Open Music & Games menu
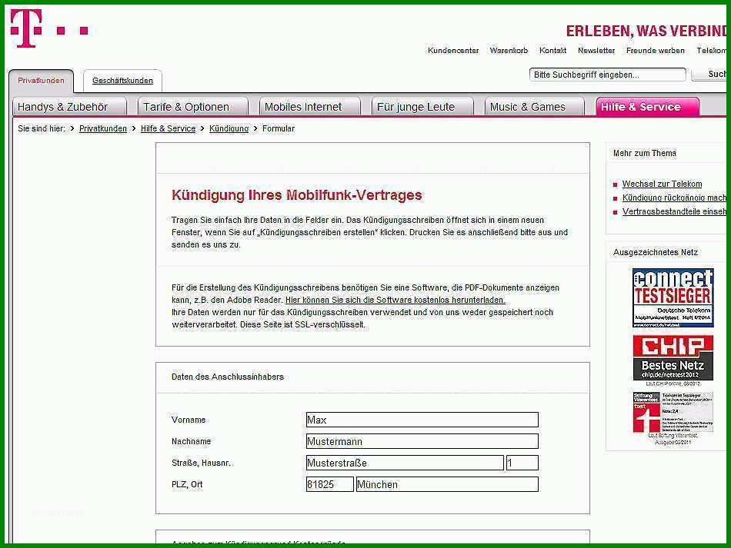The width and height of the screenshot is (731, 548). coord(534,107)
